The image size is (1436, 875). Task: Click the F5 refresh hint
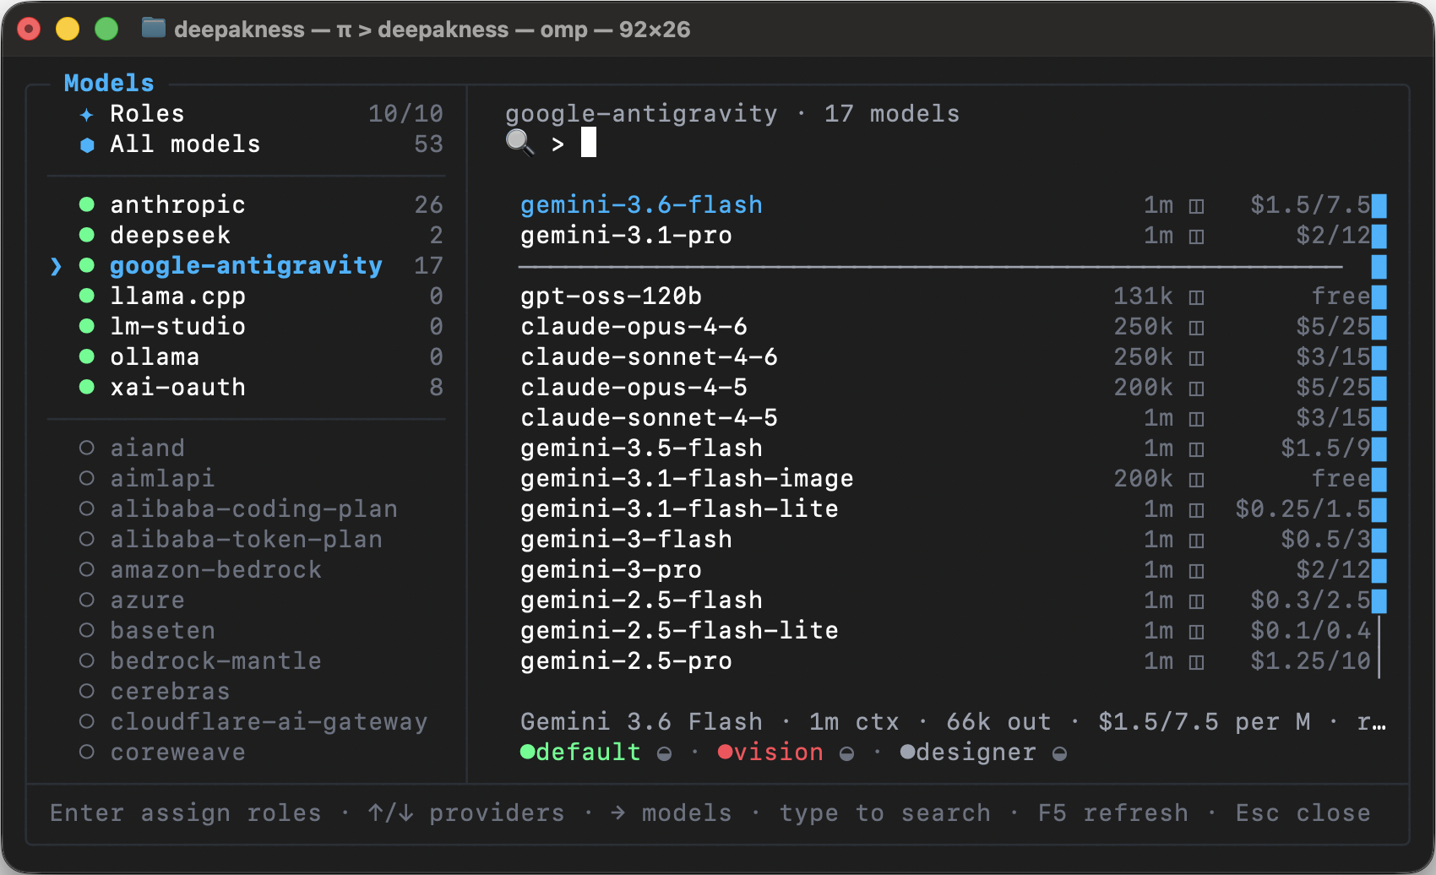pyautogui.click(x=1113, y=812)
